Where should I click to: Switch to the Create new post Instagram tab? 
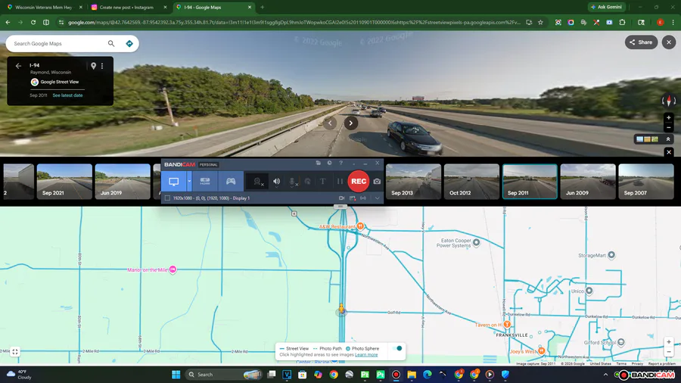[x=128, y=8]
